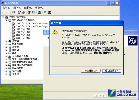Toggle console tree icon beside forward arrow
The width and height of the screenshot is (139, 100).
point(13,12)
